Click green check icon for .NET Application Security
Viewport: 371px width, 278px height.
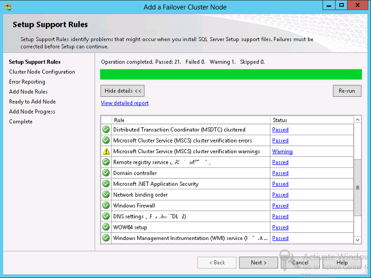pyautogui.click(x=106, y=184)
